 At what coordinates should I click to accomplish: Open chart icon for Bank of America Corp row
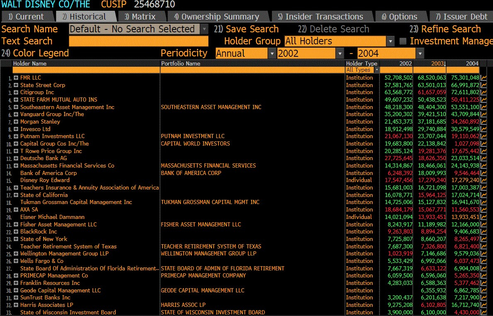pos(483,173)
